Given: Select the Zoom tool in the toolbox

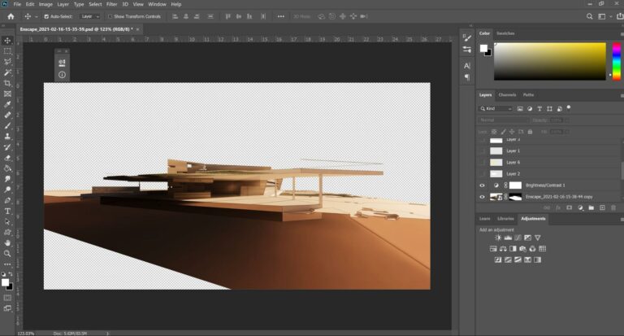Looking at the screenshot, I should coord(7,254).
